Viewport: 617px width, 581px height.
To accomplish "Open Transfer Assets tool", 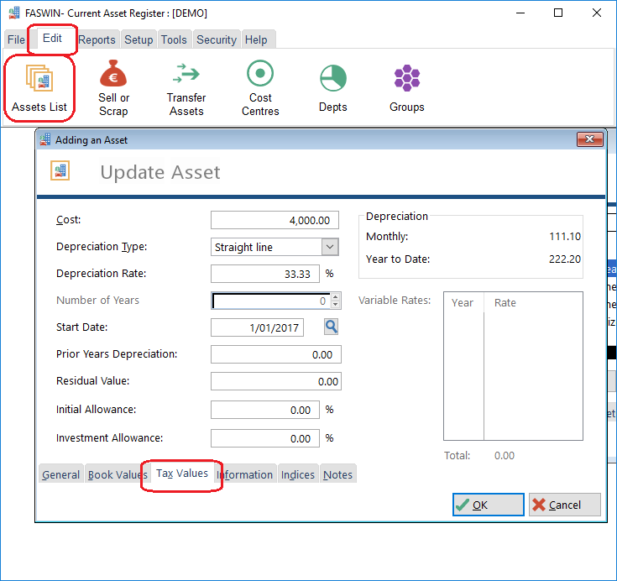I will point(186,88).
